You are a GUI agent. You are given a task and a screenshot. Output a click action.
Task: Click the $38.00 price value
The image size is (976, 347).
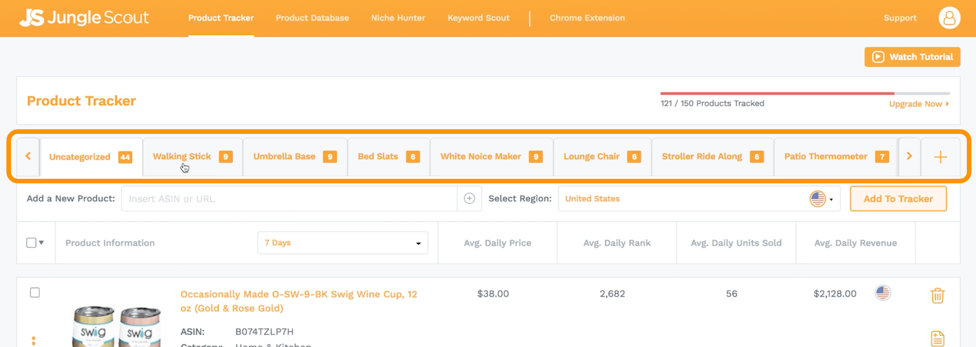coord(493,293)
